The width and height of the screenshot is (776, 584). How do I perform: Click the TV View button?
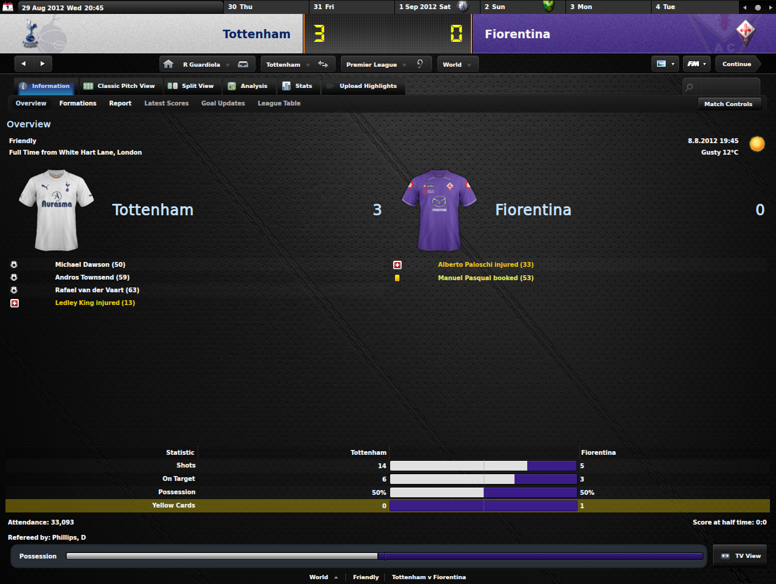point(740,555)
